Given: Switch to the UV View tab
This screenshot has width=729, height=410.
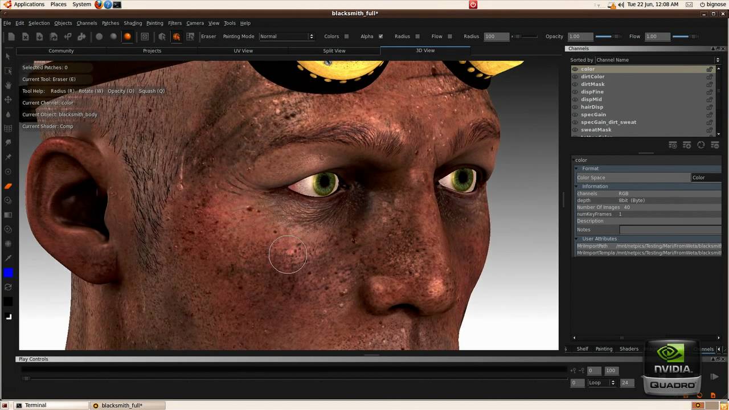Looking at the screenshot, I should (x=243, y=51).
